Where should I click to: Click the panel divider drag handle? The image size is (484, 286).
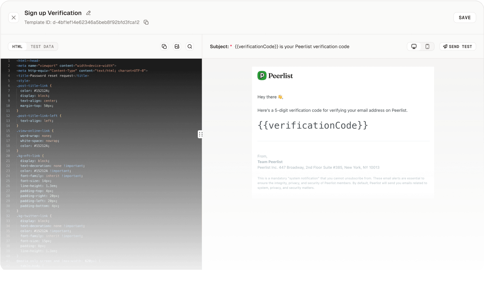click(201, 134)
